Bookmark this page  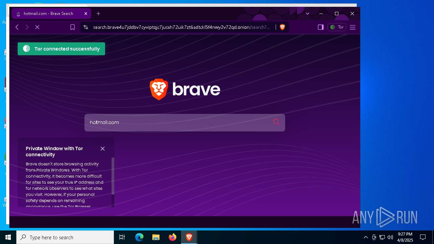[73, 27]
